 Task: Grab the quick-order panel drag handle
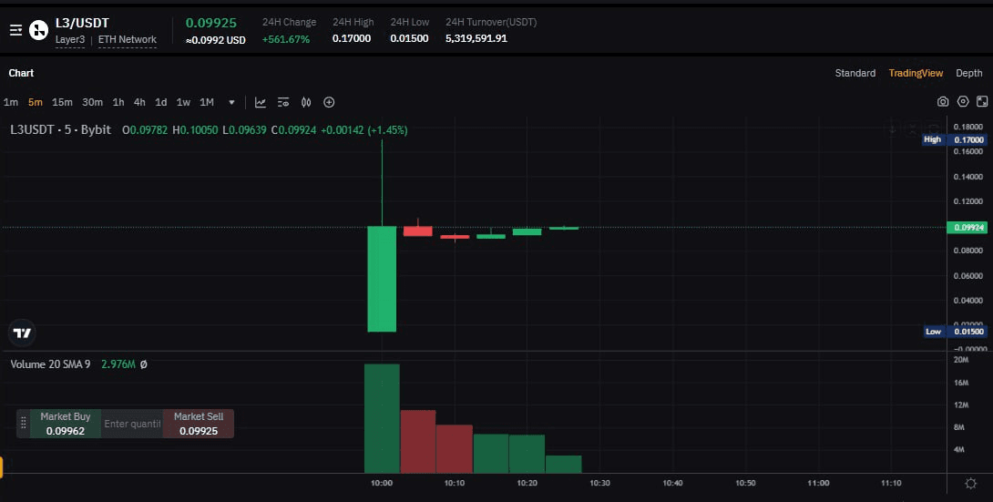[x=24, y=424]
